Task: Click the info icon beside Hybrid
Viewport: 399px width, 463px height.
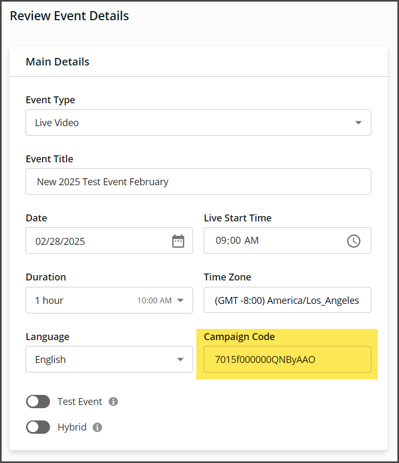Action: click(97, 427)
